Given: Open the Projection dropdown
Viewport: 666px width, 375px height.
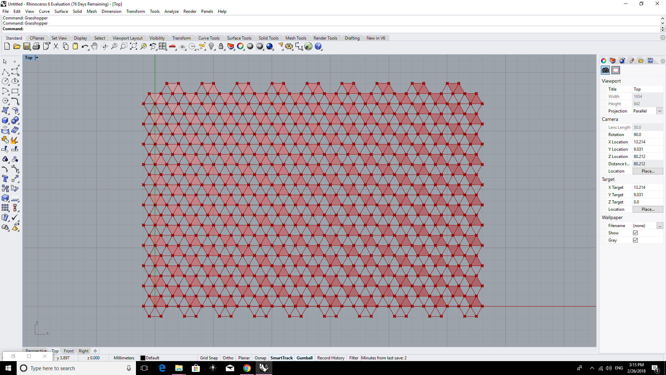Looking at the screenshot, I should pyautogui.click(x=659, y=111).
